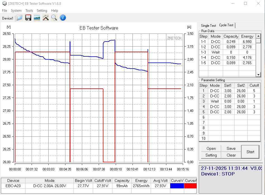Open the hammer and wrench tools icon
This screenshot has height=195, width=265.
click(x=46, y=18)
